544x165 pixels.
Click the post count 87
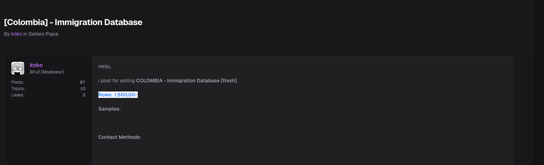pos(83,82)
